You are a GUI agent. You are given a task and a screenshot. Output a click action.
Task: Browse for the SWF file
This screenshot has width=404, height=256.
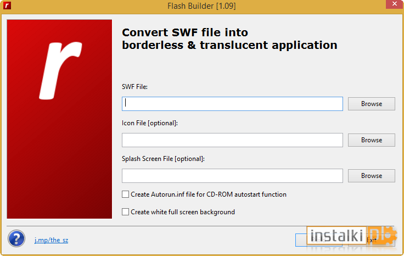(371, 104)
